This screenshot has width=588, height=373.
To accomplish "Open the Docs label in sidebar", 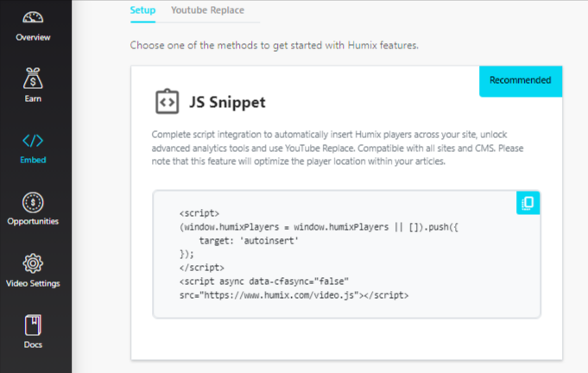I will [33, 345].
